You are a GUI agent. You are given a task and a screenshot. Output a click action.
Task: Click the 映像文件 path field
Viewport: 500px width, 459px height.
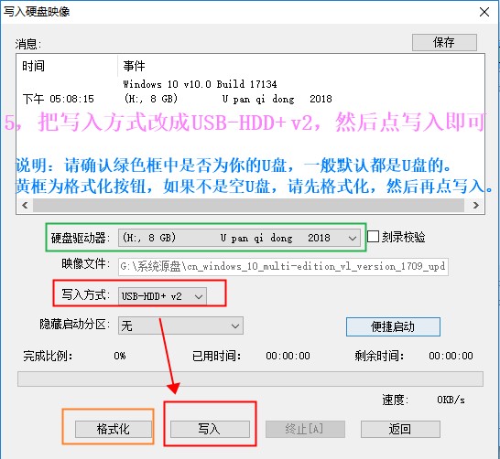pos(283,267)
